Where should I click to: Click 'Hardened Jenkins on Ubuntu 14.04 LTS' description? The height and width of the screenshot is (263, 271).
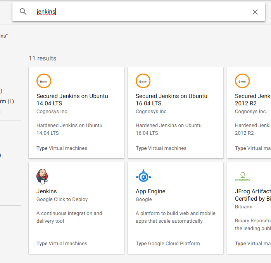(x=69, y=129)
